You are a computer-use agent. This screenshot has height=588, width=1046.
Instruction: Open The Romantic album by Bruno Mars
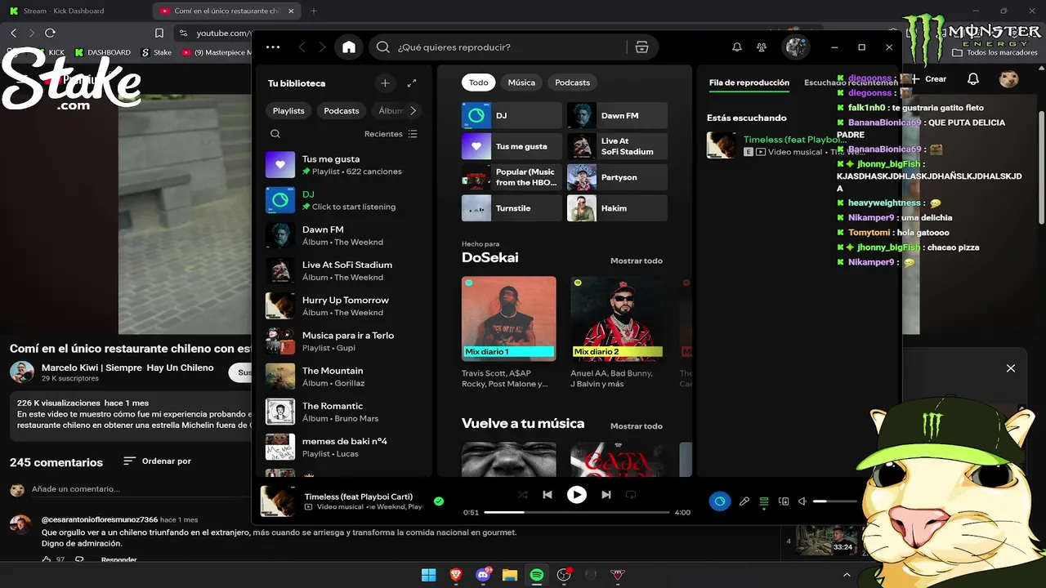click(345, 411)
